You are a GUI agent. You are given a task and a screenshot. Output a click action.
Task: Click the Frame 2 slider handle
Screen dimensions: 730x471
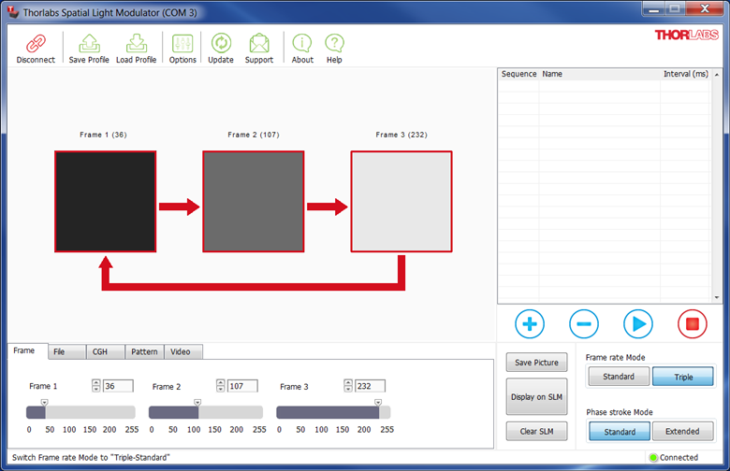click(x=197, y=403)
